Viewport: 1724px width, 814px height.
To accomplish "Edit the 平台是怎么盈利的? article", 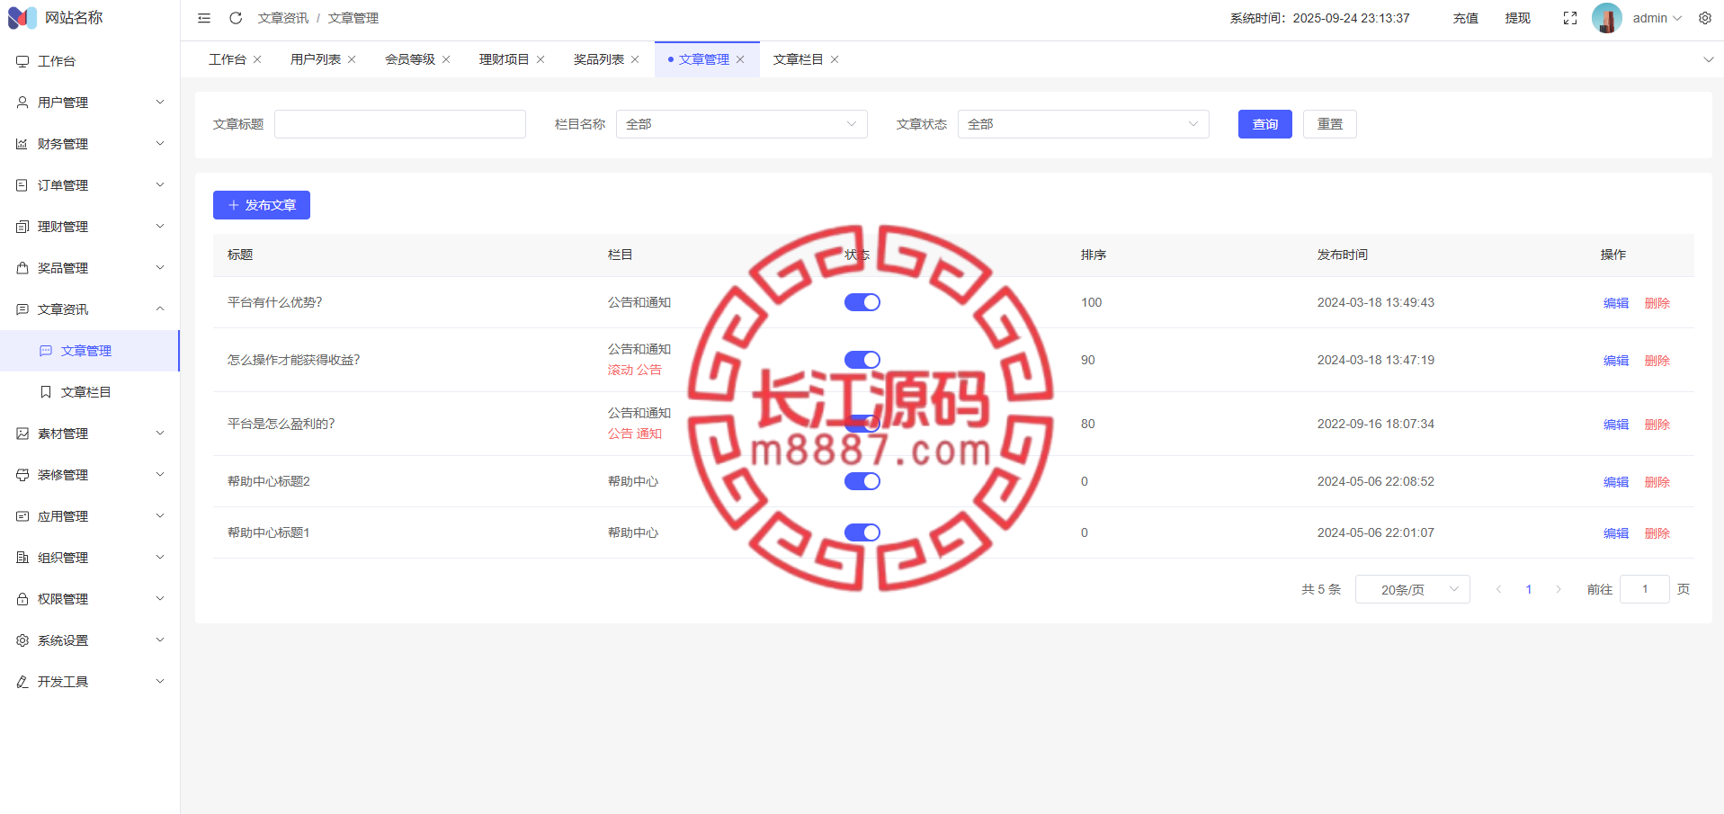I will pos(1616,425).
